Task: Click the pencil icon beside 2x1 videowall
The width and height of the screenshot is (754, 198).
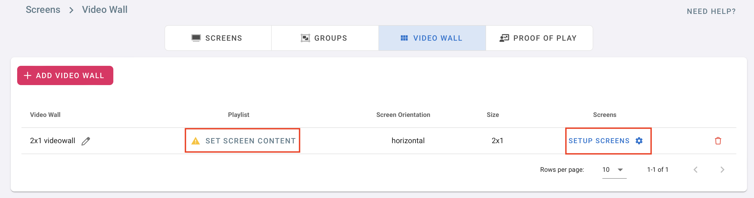Action: 85,141
